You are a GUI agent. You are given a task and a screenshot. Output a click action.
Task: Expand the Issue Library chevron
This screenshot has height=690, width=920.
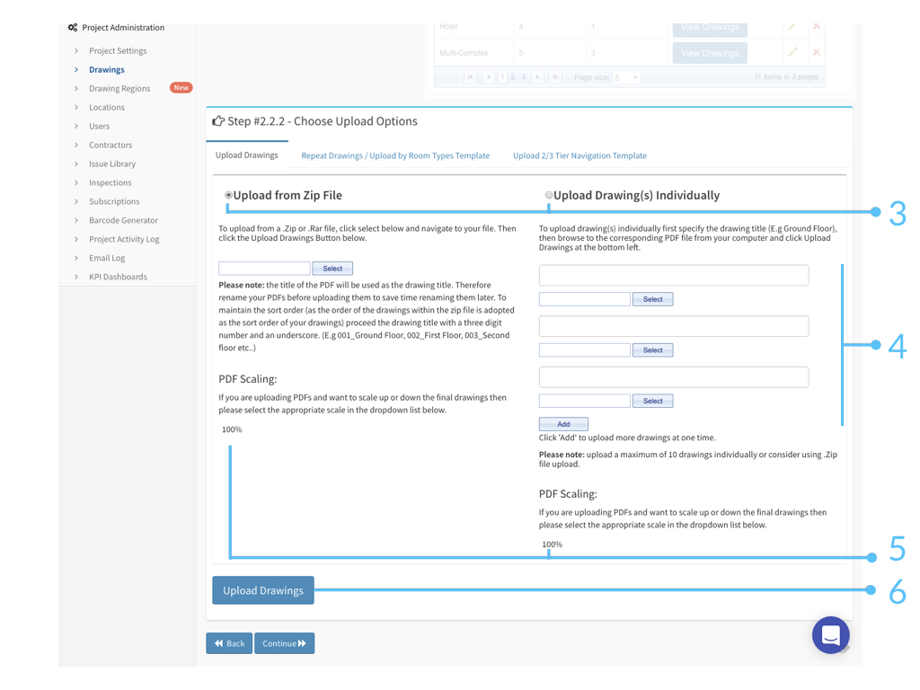(76, 164)
